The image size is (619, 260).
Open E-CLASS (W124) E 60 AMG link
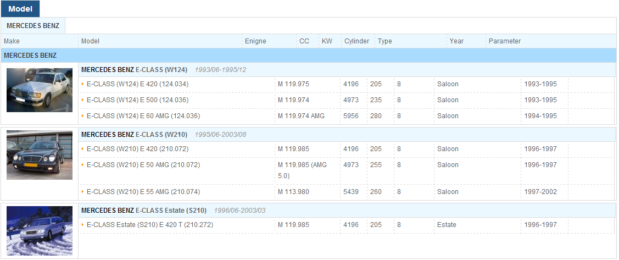(143, 116)
